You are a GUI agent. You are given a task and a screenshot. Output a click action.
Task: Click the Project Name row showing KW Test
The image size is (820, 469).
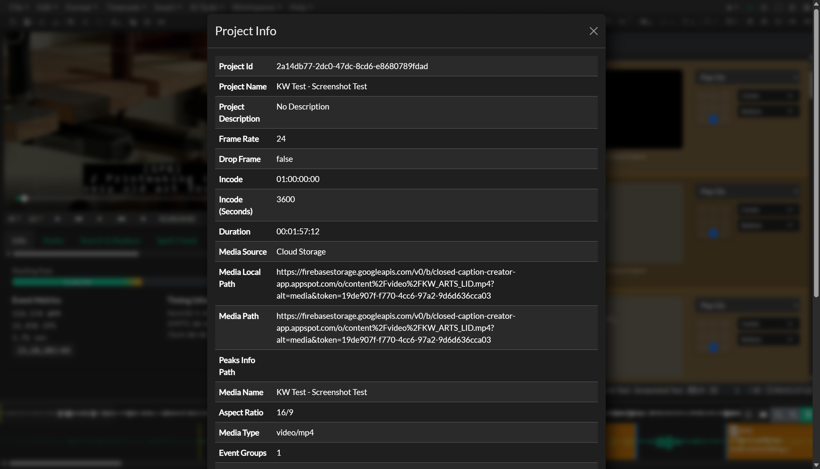[321, 86]
